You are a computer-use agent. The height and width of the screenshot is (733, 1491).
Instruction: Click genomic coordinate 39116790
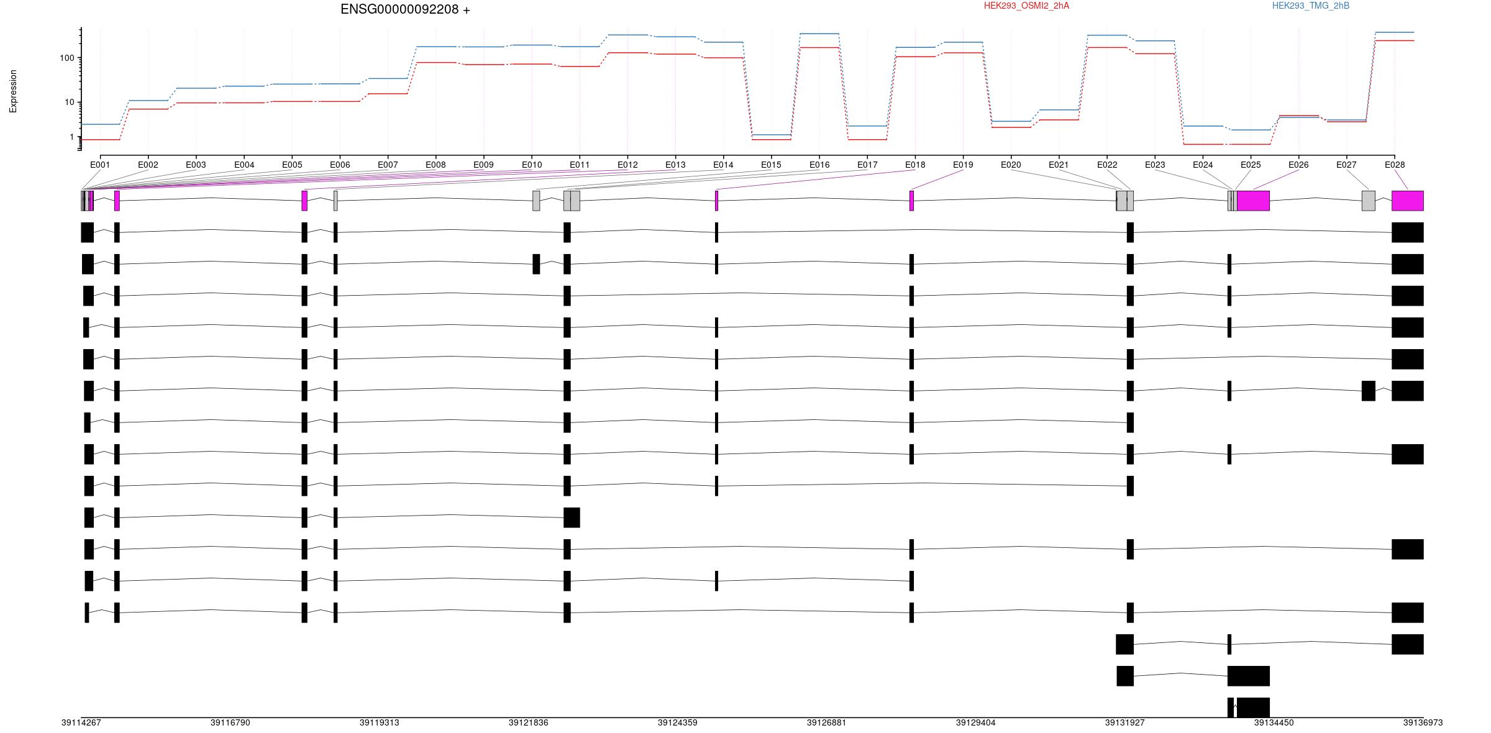click(230, 722)
